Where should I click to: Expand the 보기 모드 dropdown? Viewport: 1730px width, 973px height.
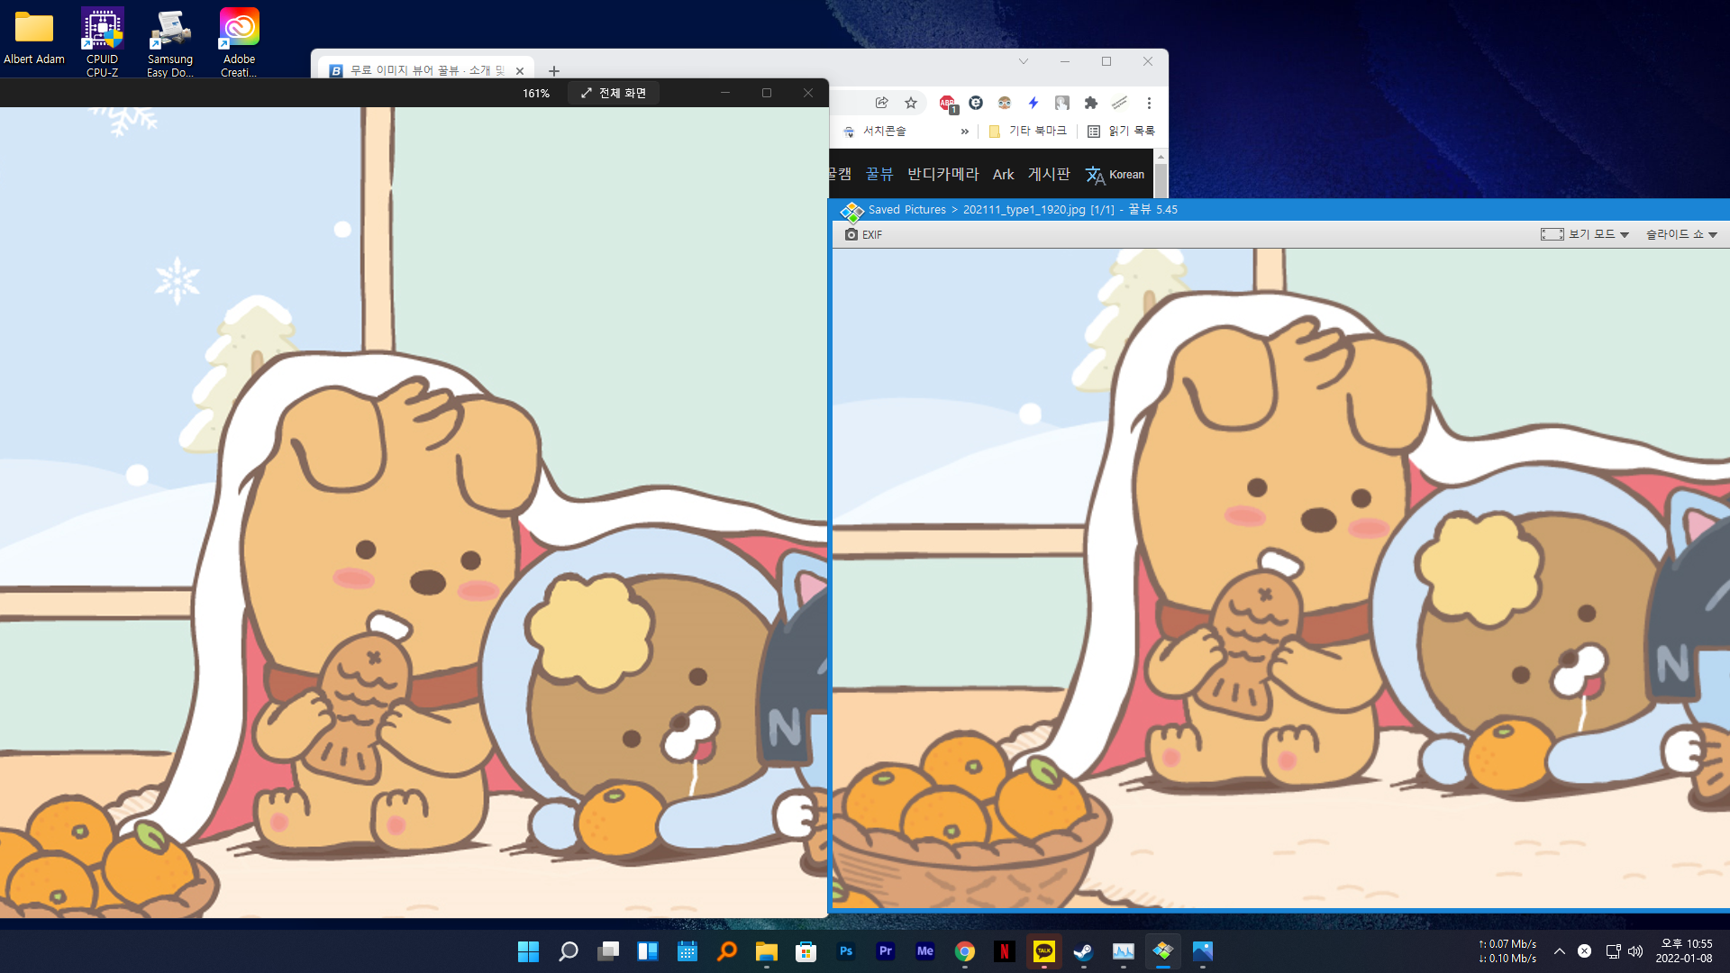tap(1585, 234)
